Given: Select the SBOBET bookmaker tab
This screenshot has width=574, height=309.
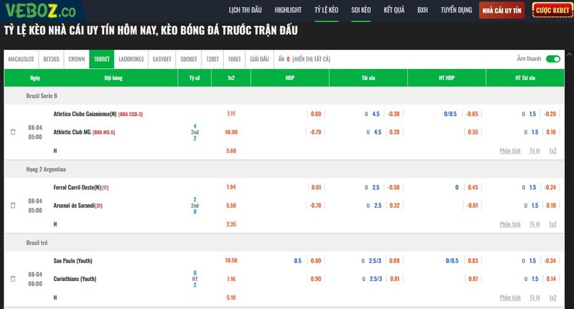Looking at the screenshot, I should click(x=189, y=60).
